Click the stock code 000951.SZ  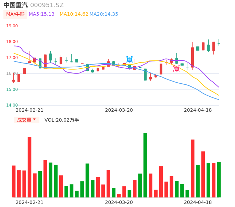47,5
